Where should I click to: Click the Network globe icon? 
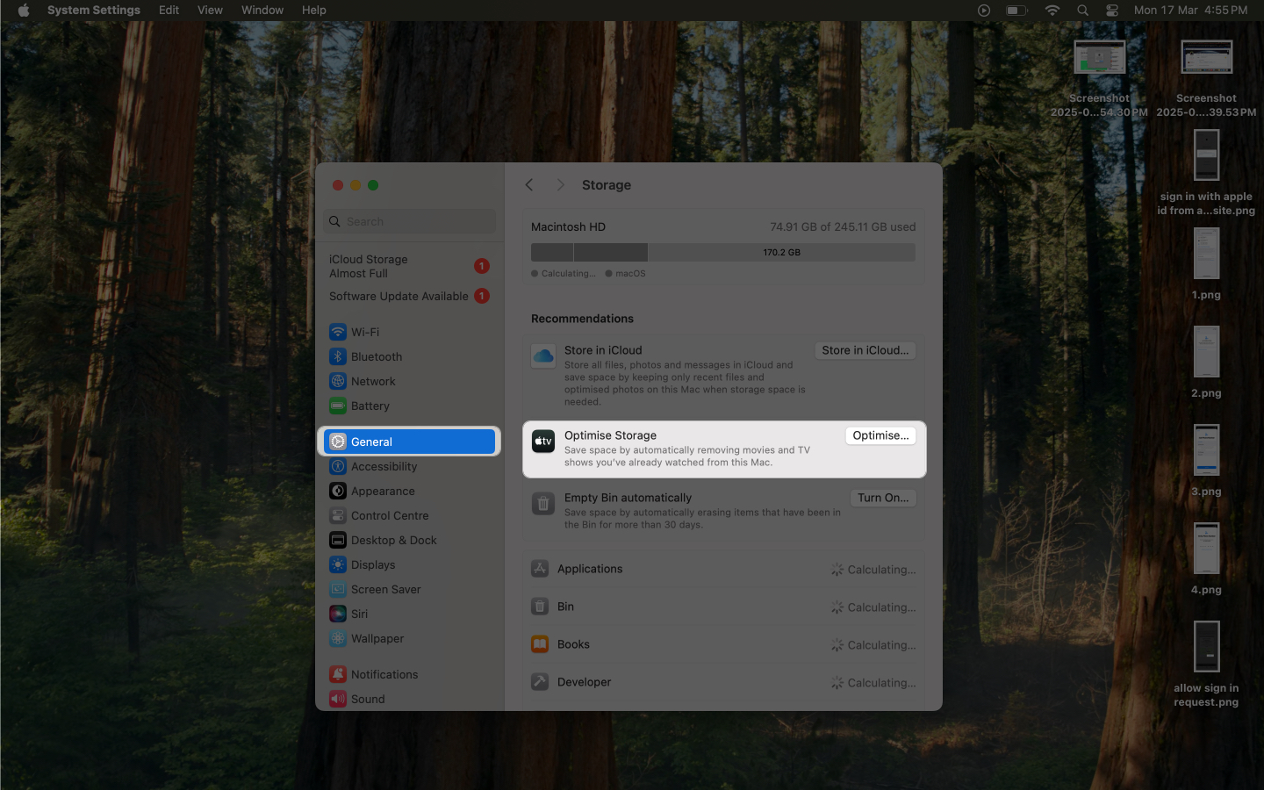338,381
